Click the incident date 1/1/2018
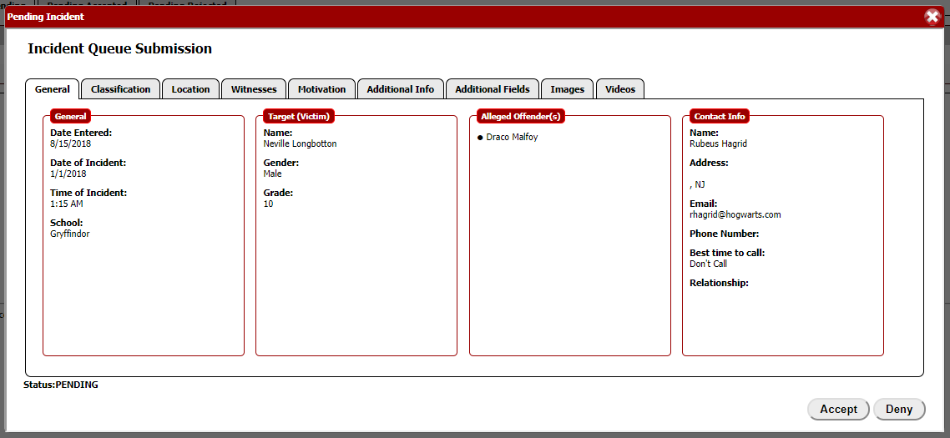950x438 pixels. pyautogui.click(x=68, y=174)
